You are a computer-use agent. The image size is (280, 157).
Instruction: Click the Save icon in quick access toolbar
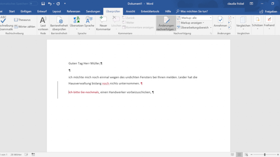pyautogui.click(x=43, y=4)
